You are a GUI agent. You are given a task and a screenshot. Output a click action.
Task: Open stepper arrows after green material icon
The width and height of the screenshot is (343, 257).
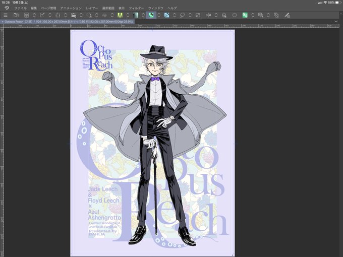coord(253,15)
